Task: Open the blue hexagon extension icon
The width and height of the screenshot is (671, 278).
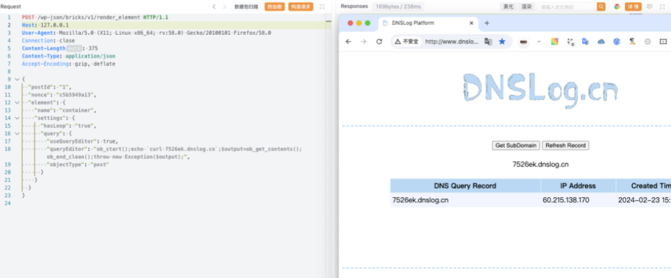Action: [x=617, y=42]
